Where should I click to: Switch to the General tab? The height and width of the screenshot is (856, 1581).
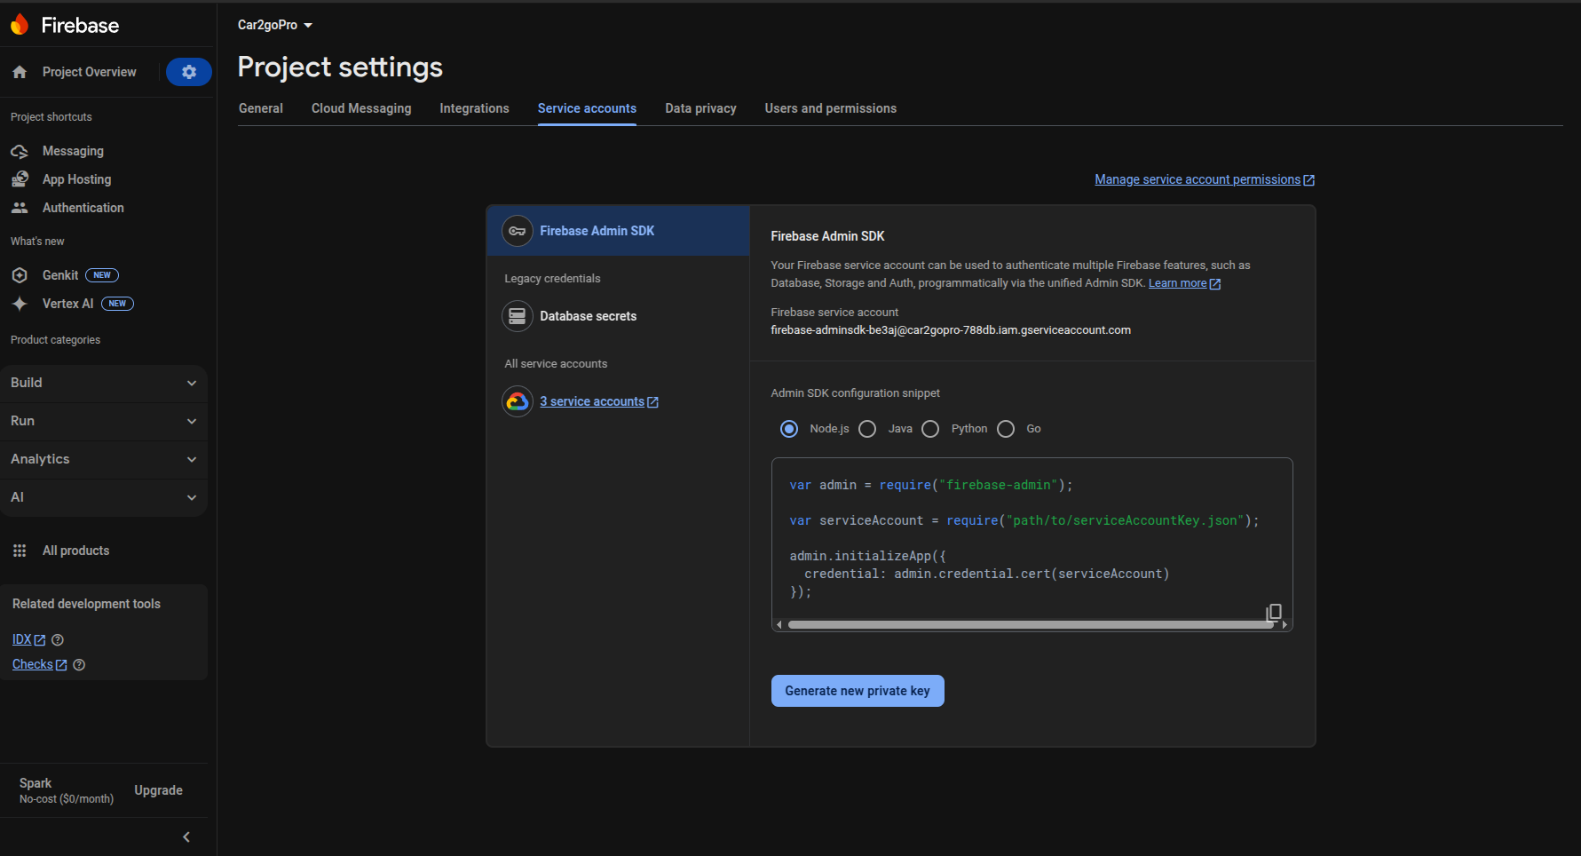(x=261, y=108)
